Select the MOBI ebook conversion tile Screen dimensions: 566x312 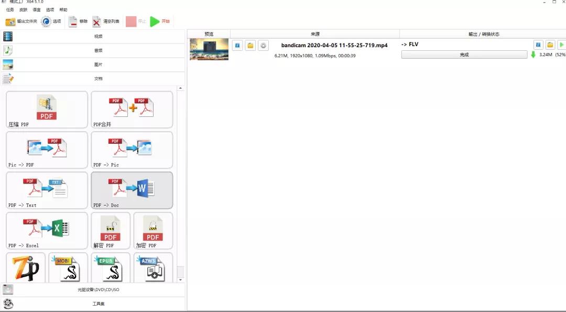[68, 268]
